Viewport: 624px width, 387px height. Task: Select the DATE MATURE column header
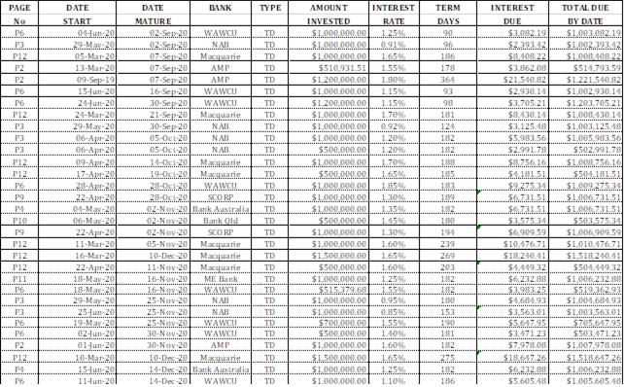(x=154, y=14)
